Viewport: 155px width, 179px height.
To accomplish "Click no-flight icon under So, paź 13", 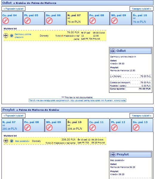I will [136, 128].
